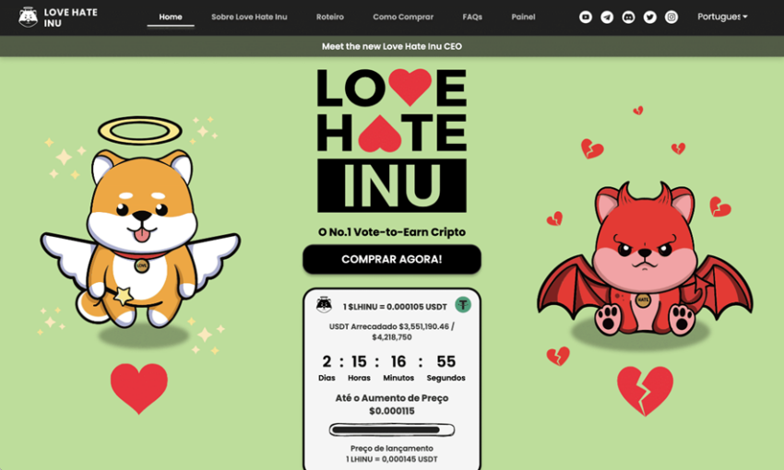Open the Telegram social icon
This screenshot has width=784, height=470.
coord(607,17)
